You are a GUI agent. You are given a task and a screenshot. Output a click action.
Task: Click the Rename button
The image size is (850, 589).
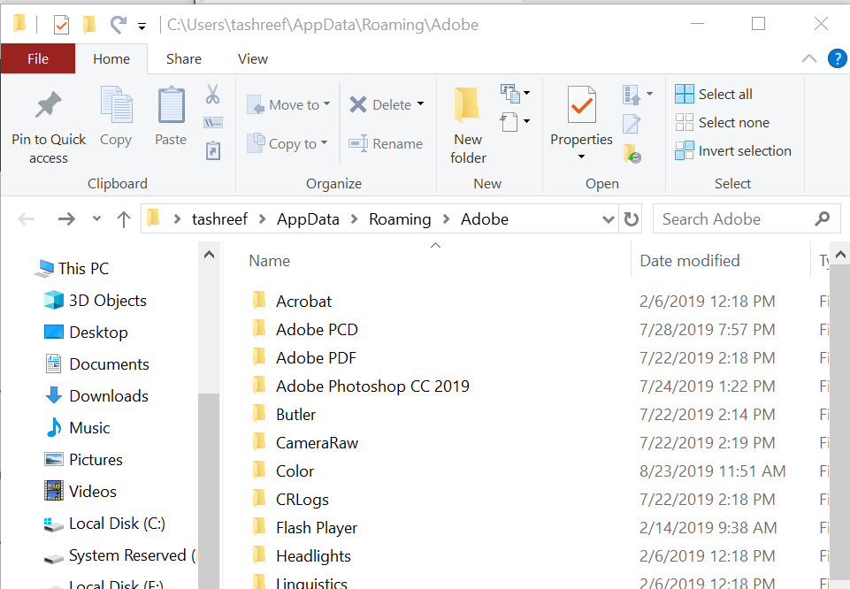[386, 143]
